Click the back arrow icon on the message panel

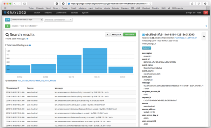(204, 36)
